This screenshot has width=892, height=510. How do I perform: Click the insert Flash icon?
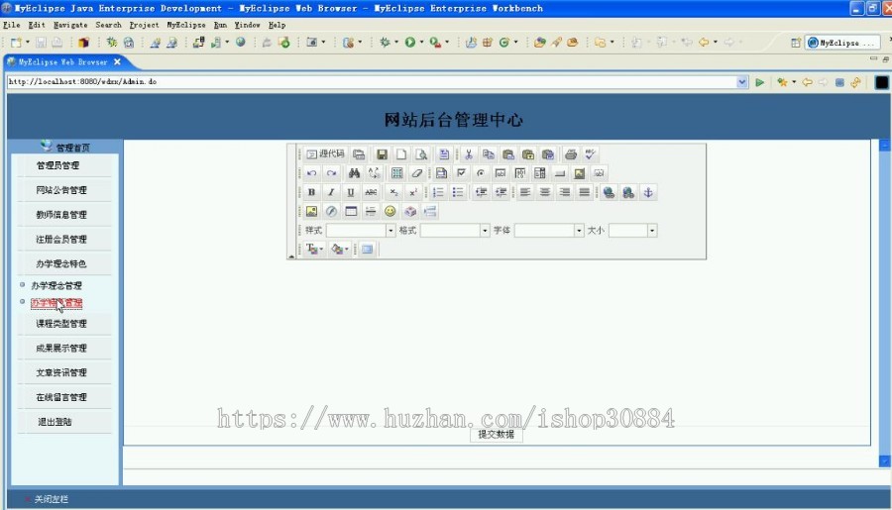point(331,212)
